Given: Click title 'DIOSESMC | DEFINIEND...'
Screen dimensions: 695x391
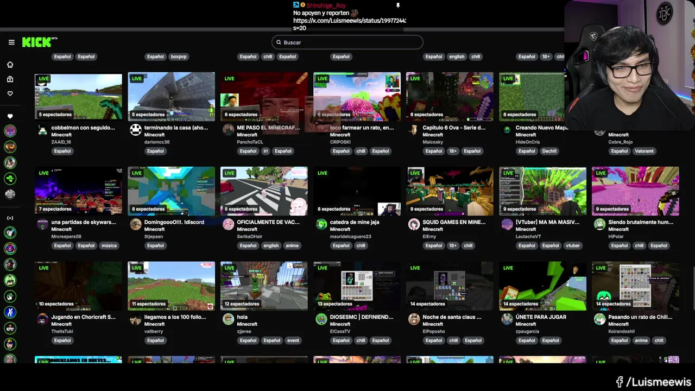Looking at the screenshot, I should pos(362,317).
